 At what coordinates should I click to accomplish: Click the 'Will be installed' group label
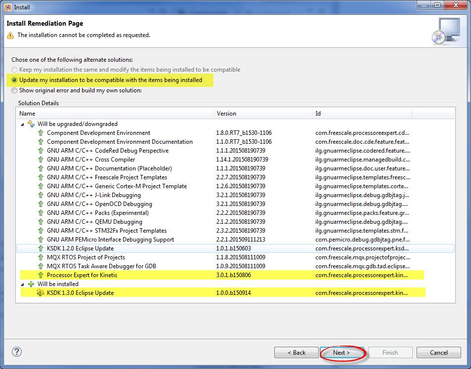click(x=58, y=284)
